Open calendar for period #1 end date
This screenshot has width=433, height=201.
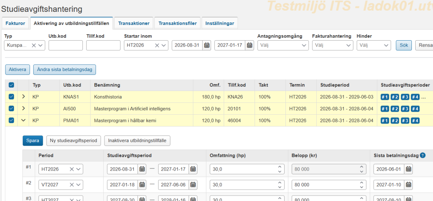coord(193,169)
